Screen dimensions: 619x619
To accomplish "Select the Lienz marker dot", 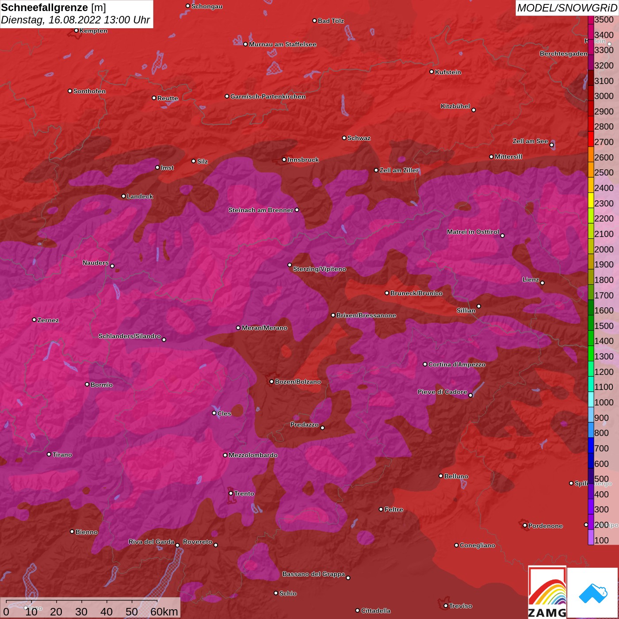I will 543,283.
